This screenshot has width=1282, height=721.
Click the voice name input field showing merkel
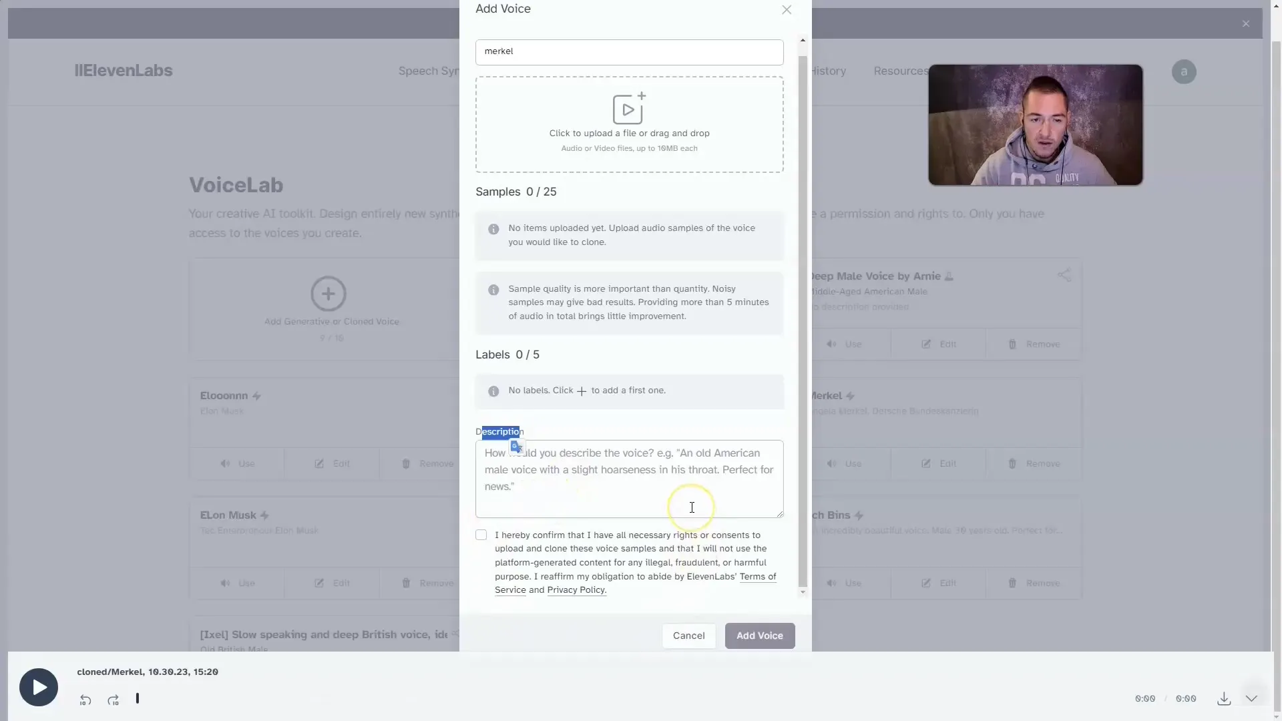click(x=629, y=51)
